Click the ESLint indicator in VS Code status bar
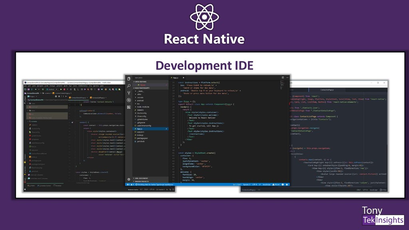This screenshot has width=409, height=230. click(276, 184)
